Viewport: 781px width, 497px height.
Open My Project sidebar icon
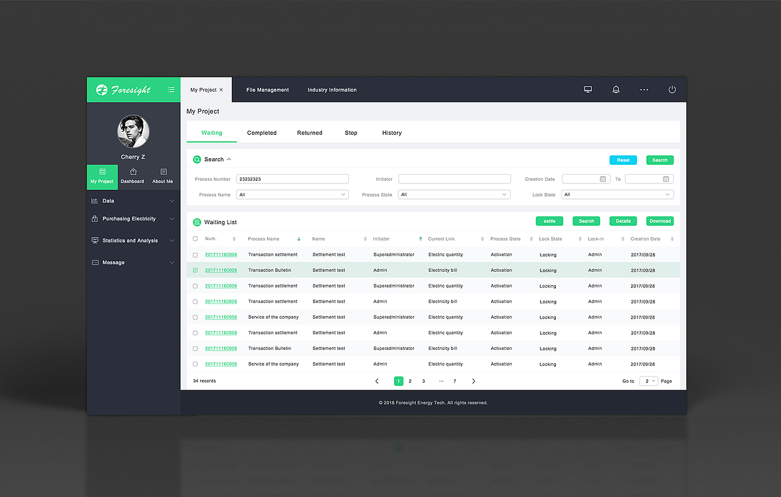(102, 172)
